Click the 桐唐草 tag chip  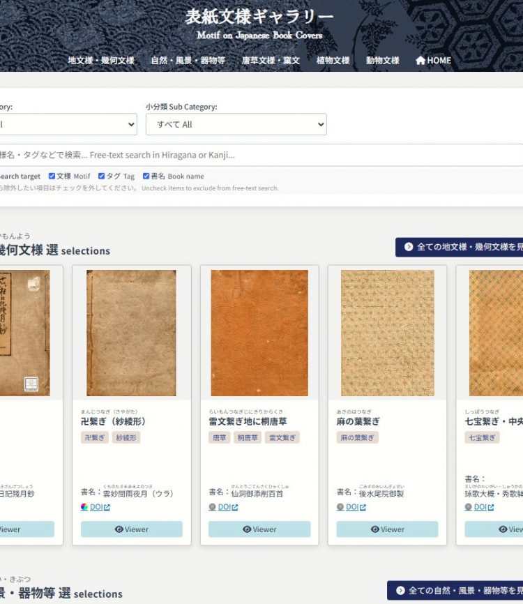tap(248, 437)
